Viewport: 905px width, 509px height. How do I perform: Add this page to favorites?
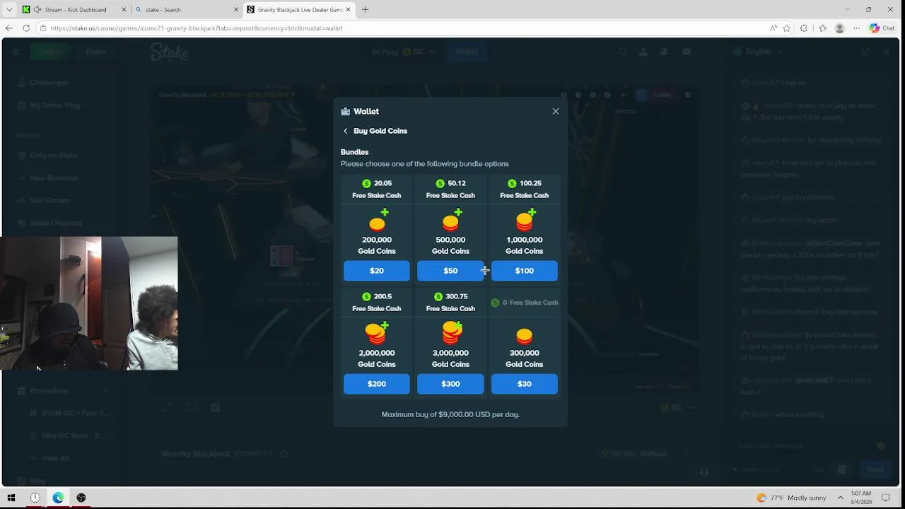point(786,28)
